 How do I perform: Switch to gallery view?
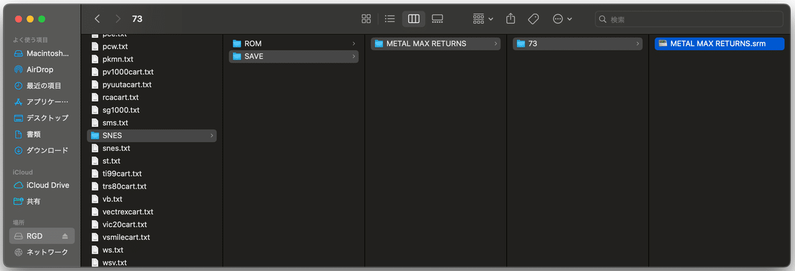(437, 19)
